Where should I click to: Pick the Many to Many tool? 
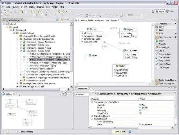[164, 64]
